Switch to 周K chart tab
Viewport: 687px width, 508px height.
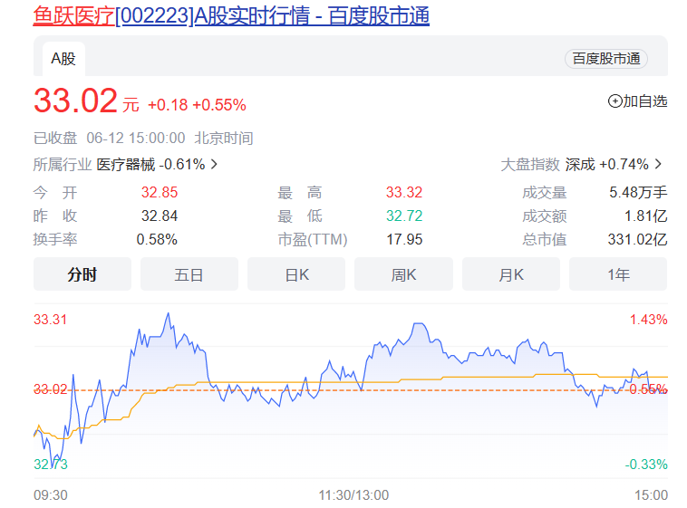pos(403,274)
